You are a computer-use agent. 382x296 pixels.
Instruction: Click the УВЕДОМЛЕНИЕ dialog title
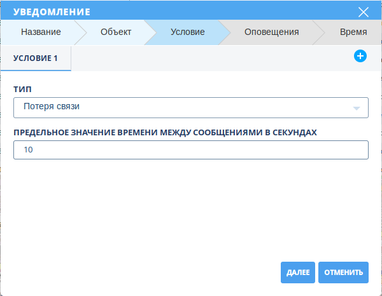coord(52,12)
